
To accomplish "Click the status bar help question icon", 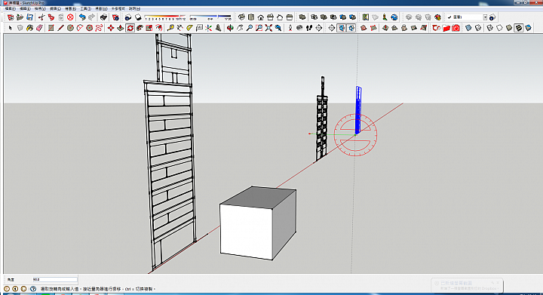I will click(x=33, y=288).
